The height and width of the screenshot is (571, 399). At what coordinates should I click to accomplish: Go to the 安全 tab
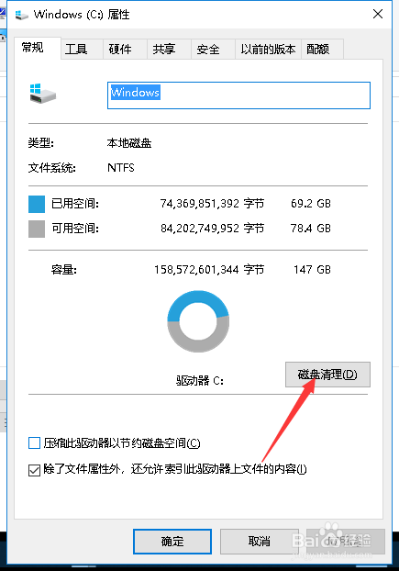coord(213,50)
